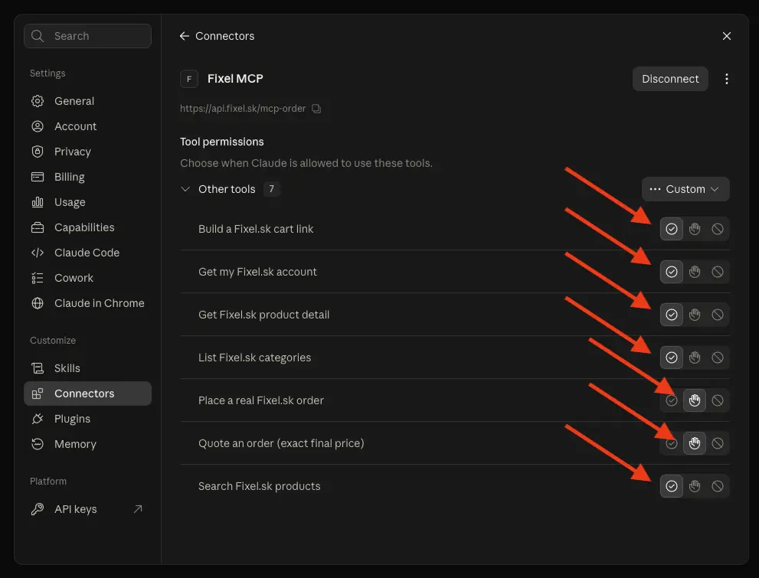Require approval for Get Fixel.sk product detail
Viewport: 759px width, 578px height.
click(695, 315)
